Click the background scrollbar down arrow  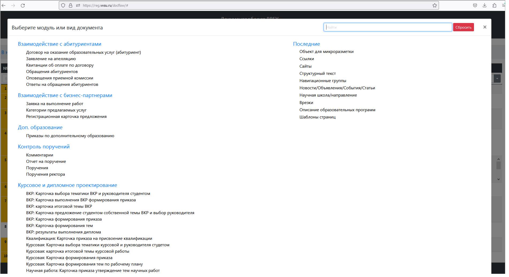pos(498,179)
